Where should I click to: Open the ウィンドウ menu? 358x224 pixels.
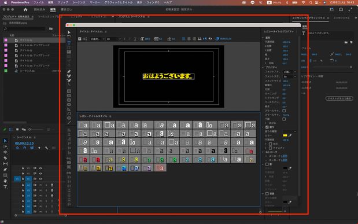click(x=153, y=2)
